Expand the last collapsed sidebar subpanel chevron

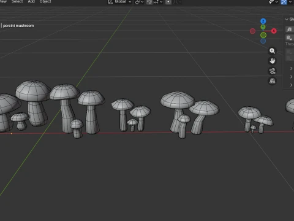[291, 85]
